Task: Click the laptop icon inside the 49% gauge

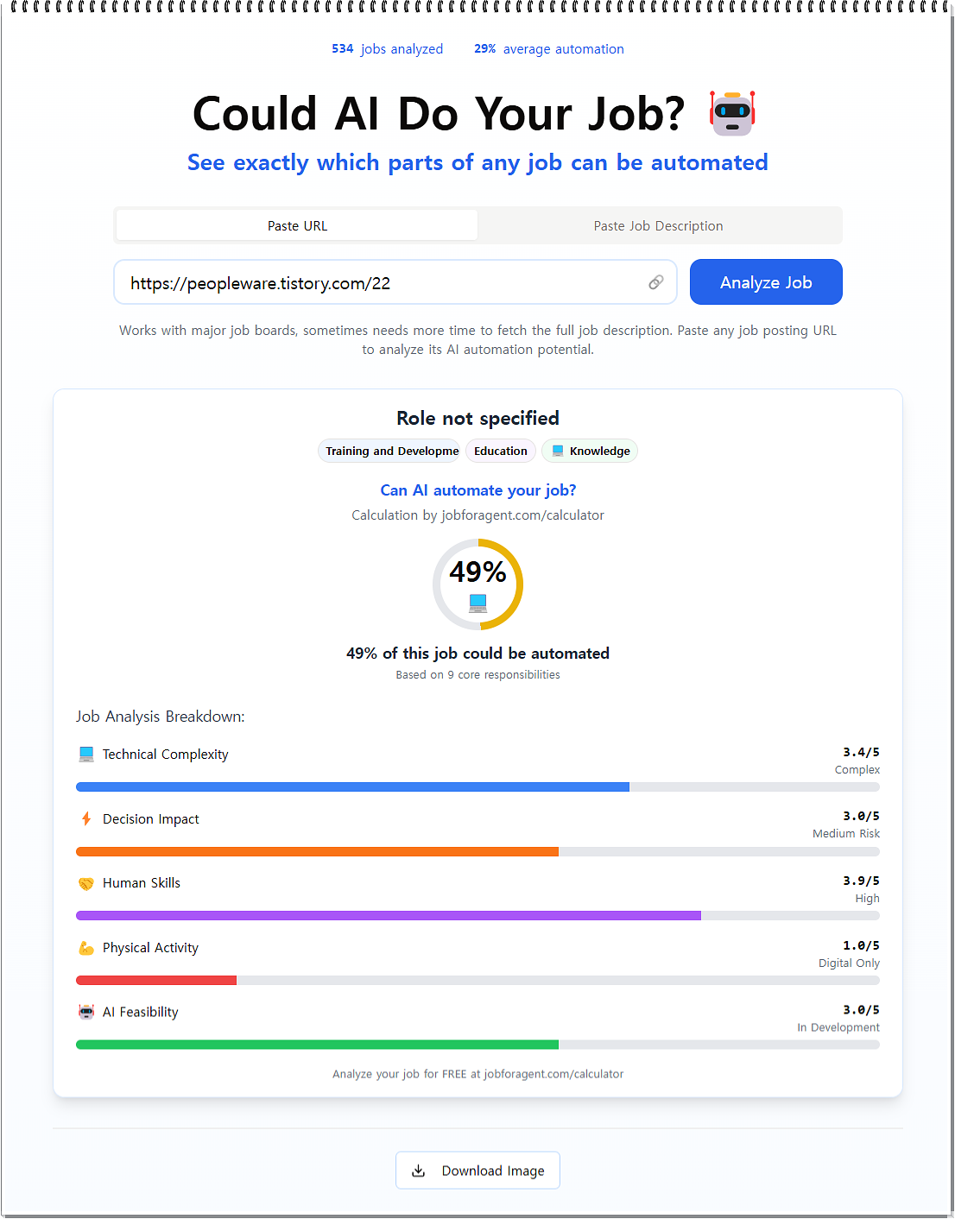Action: pyautogui.click(x=478, y=601)
